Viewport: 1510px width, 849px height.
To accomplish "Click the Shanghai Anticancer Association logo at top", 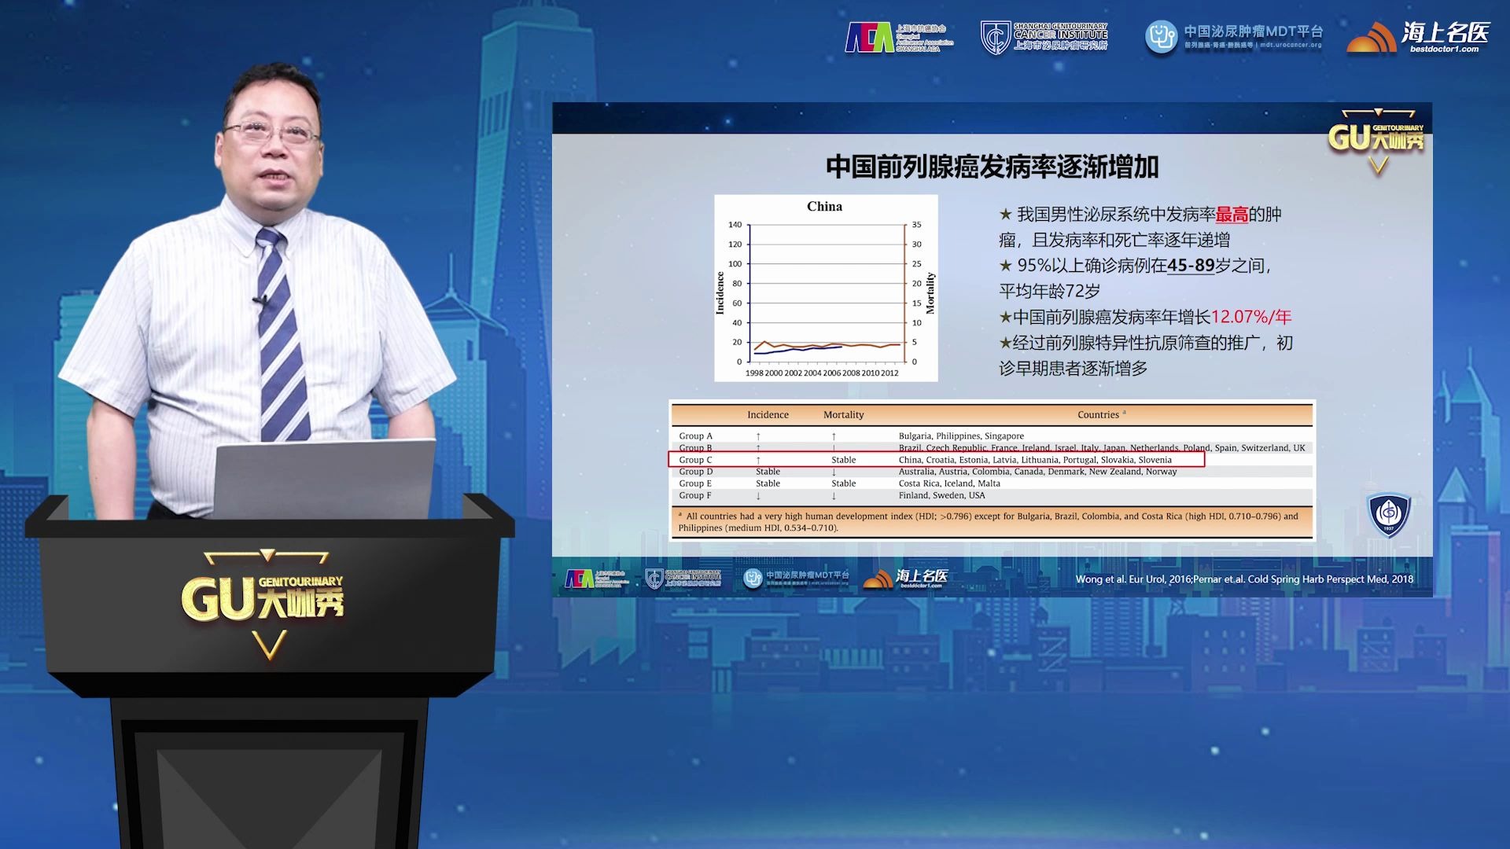I will (899, 38).
